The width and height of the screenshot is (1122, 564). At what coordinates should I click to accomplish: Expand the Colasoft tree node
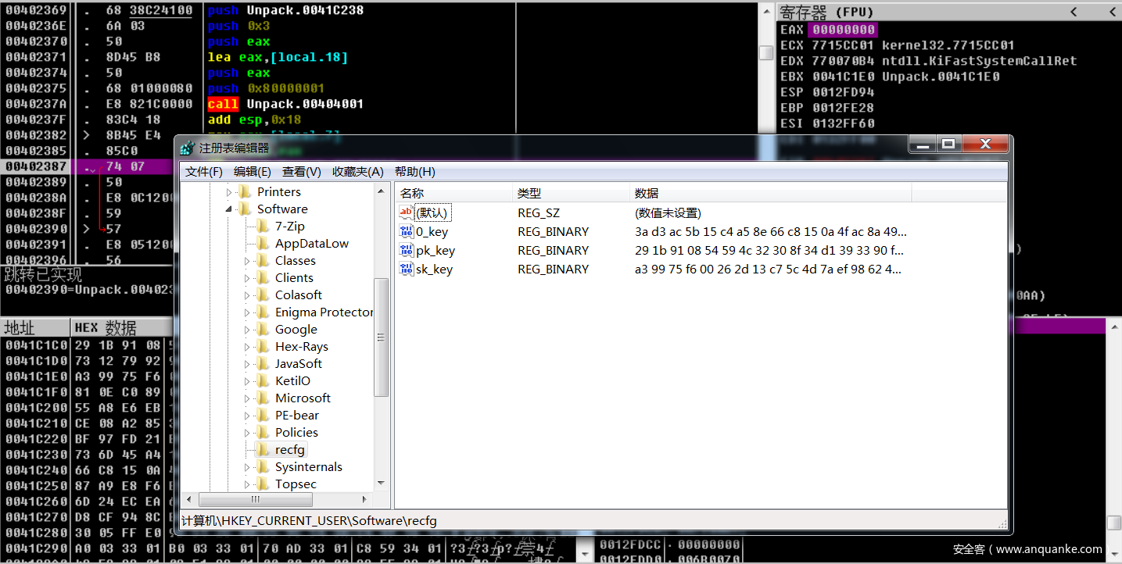248,295
